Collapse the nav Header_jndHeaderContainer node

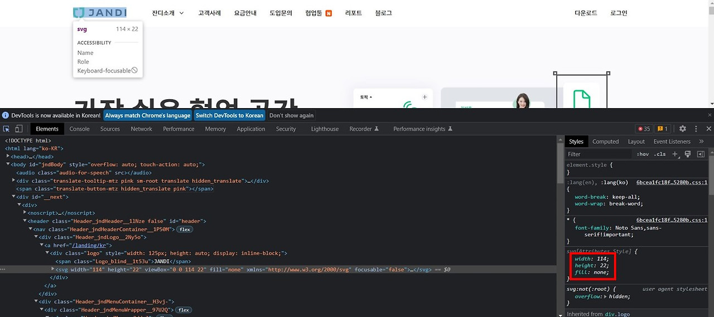[31, 229]
